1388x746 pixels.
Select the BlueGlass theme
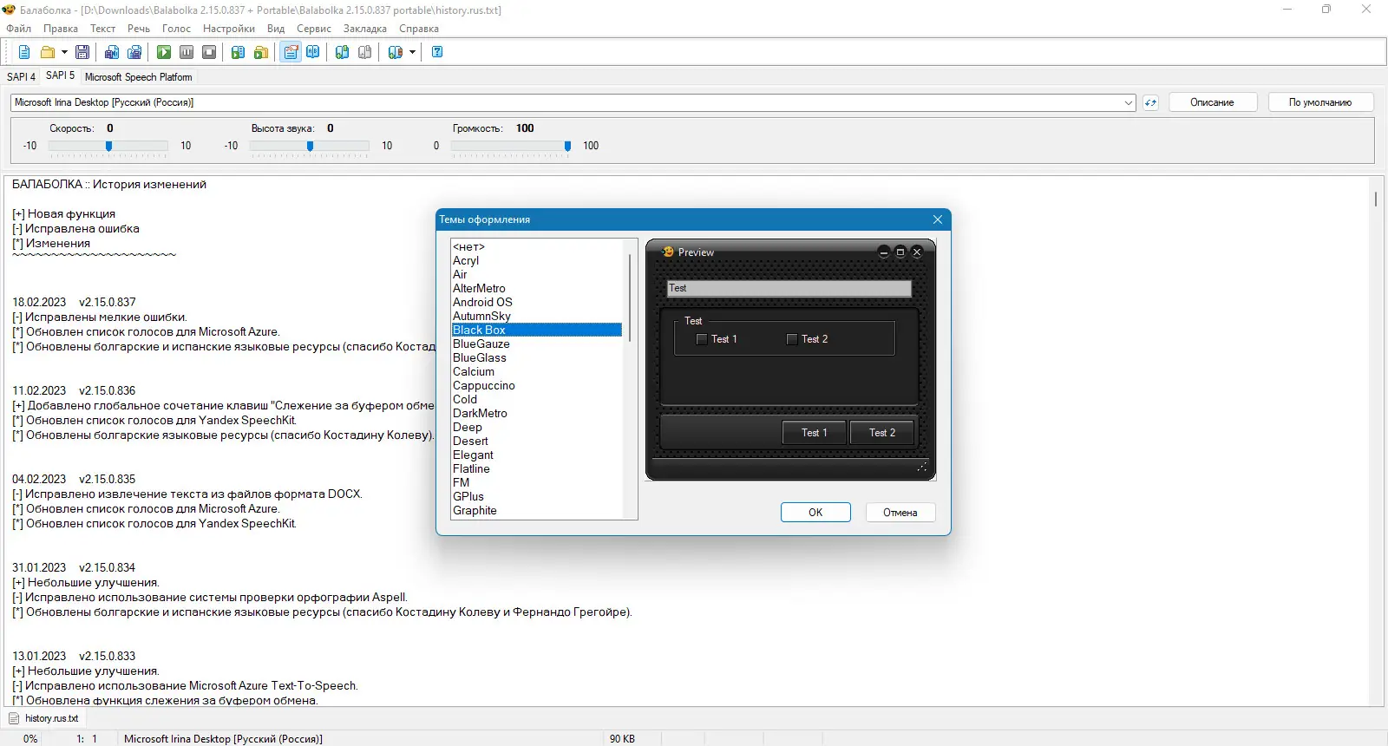(537, 357)
